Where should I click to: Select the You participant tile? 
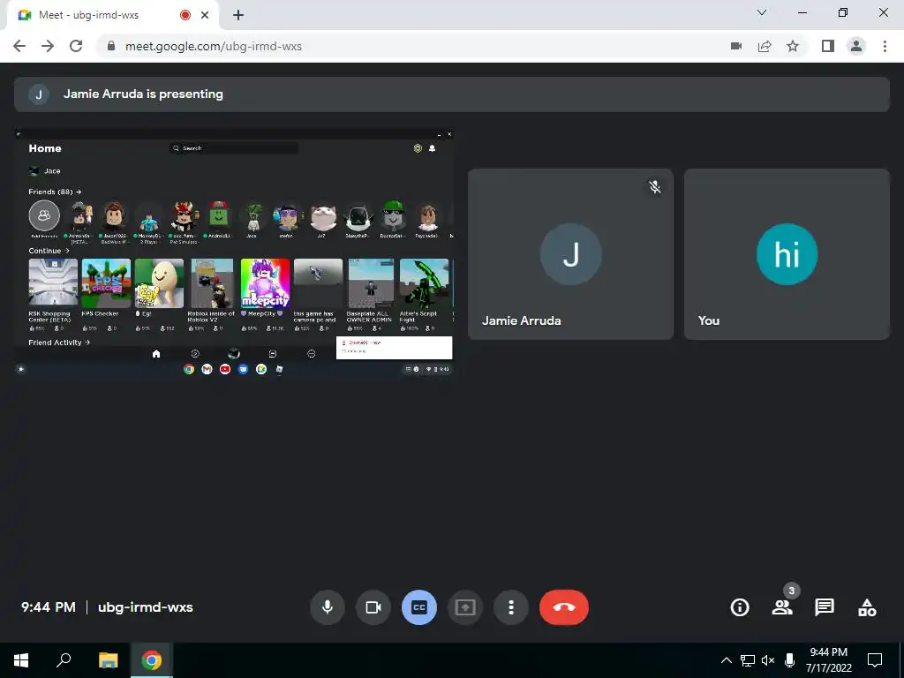coord(787,254)
